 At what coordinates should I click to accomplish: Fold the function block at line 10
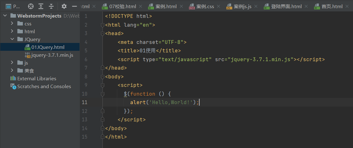click(103, 94)
